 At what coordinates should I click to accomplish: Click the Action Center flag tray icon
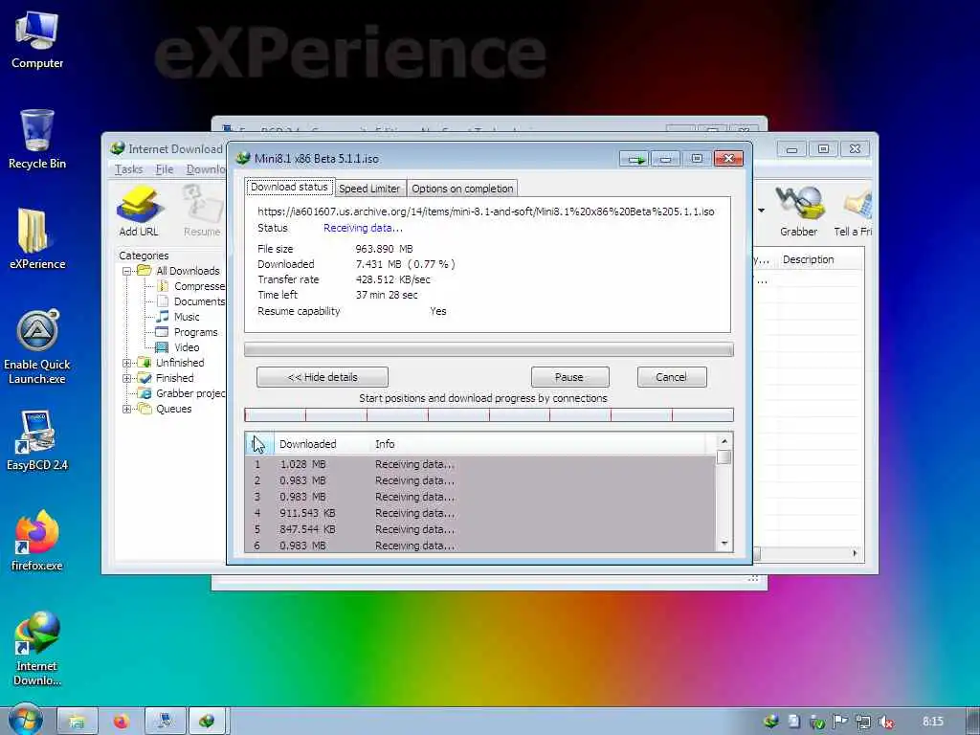840,722
